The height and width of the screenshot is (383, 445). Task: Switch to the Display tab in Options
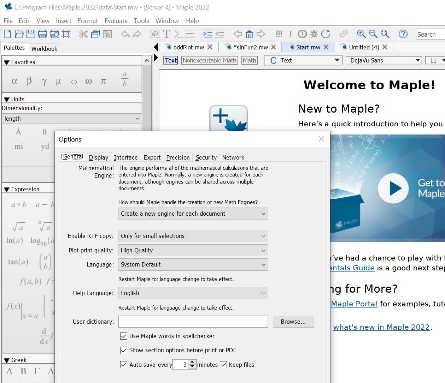[99, 157]
